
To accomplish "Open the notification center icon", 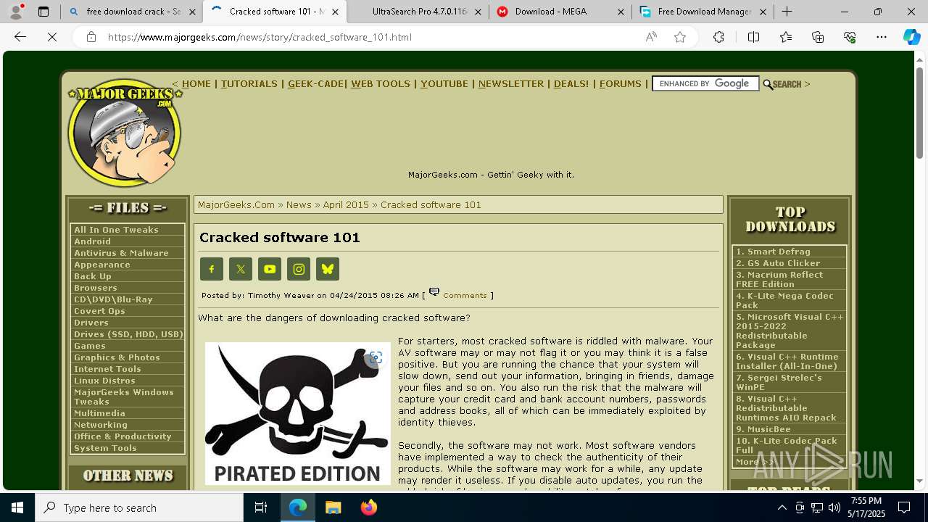I will [905, 507].
